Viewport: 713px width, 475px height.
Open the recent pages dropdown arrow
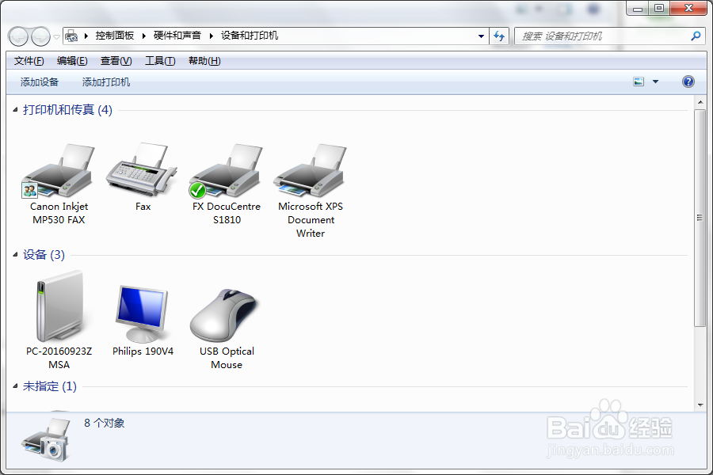click(56, 37)
